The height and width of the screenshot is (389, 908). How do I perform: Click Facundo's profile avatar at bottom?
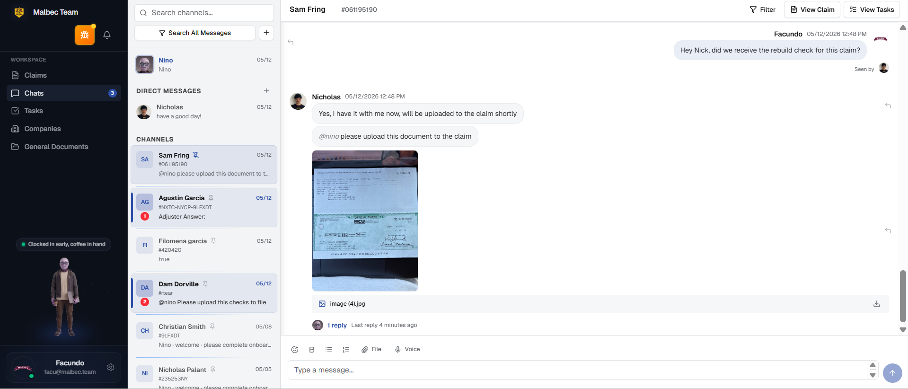[x=23, y=368]
